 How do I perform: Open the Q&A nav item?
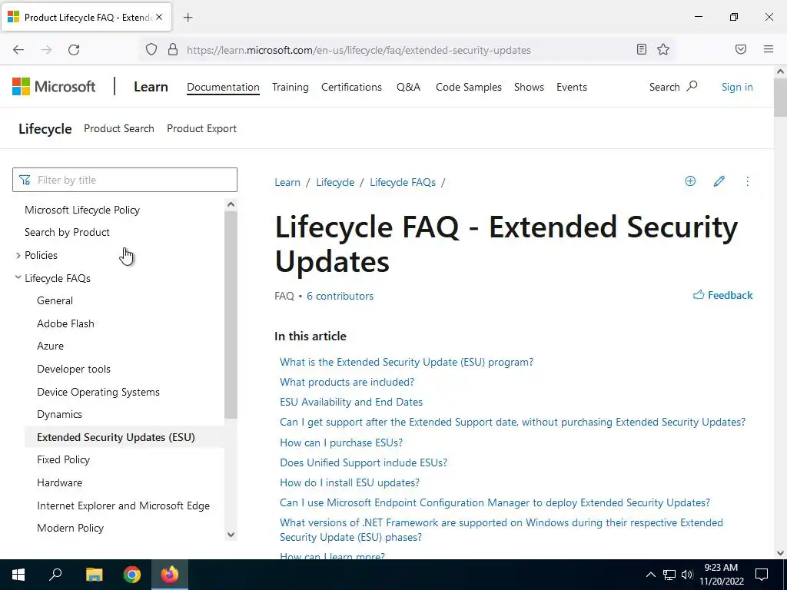coord(408,87)
